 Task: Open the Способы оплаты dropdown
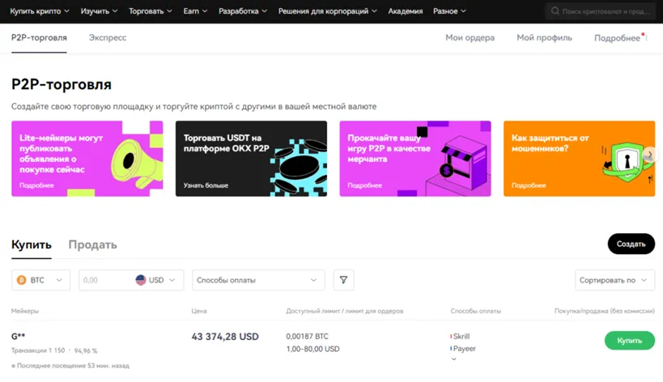click(x=257, y=280)
